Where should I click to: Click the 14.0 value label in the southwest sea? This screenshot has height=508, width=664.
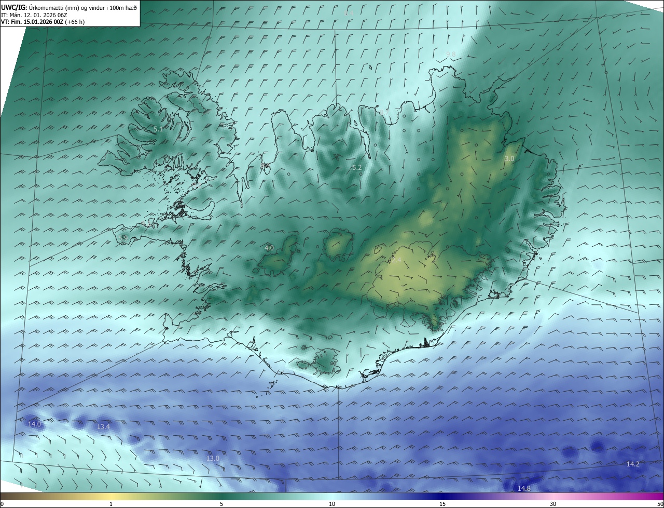point(34,424)
